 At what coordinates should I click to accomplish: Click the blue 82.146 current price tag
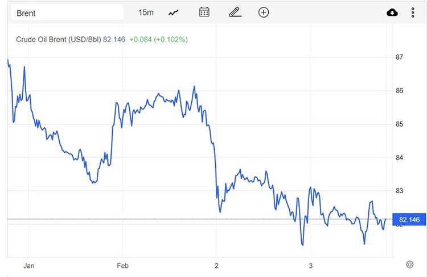coord(409,220)
